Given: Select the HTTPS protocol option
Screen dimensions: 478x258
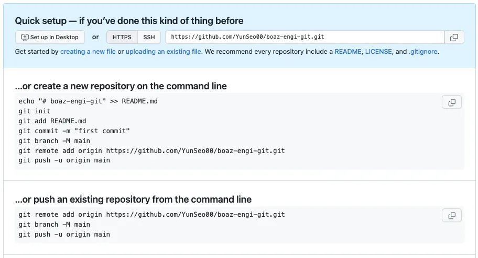Looking at the screenshot, I should tap(122, 37).
